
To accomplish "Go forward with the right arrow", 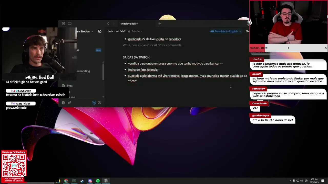I will tap(114, 24).
